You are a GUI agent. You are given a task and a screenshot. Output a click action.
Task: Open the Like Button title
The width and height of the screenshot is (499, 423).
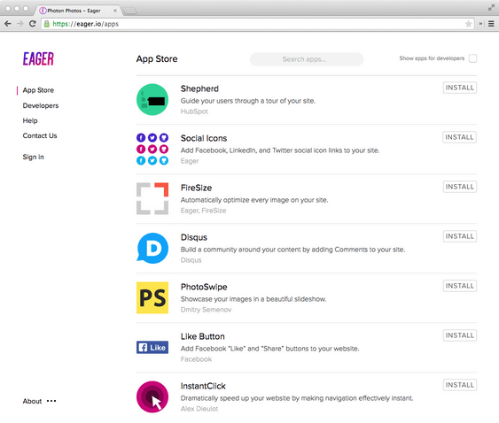tap(202, 336)
